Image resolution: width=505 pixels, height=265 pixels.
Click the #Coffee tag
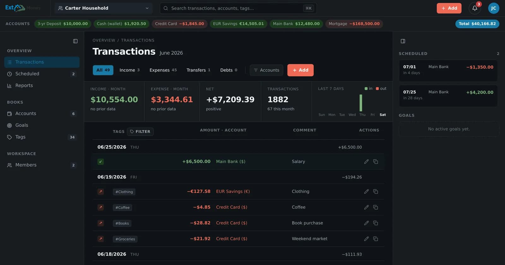(x=122, y=208)
